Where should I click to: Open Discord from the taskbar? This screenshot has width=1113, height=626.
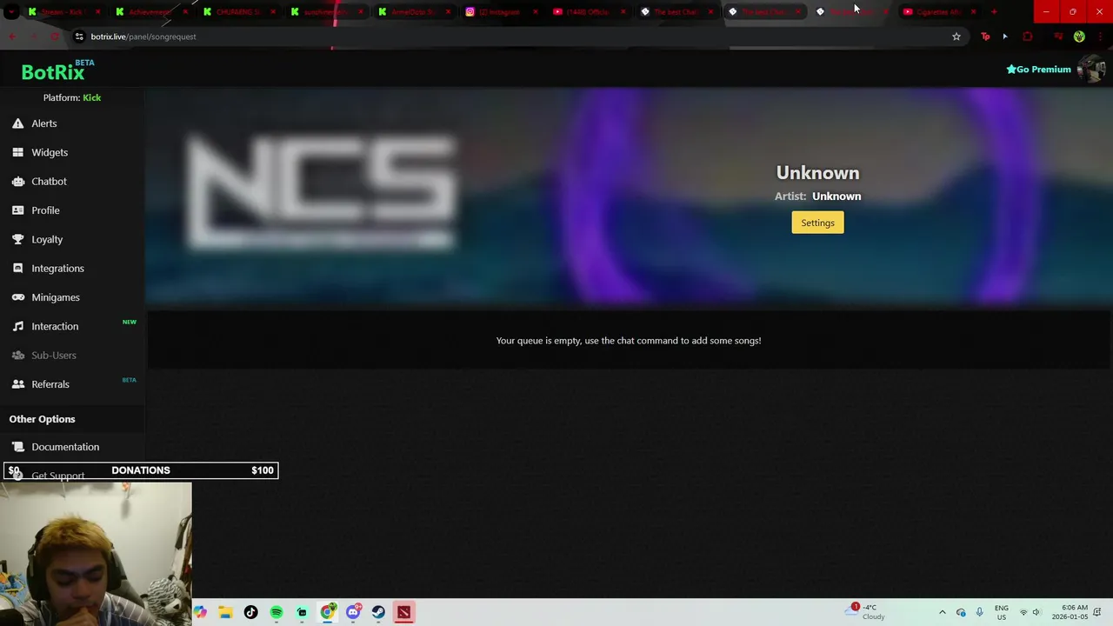click(x=353, y=612)
